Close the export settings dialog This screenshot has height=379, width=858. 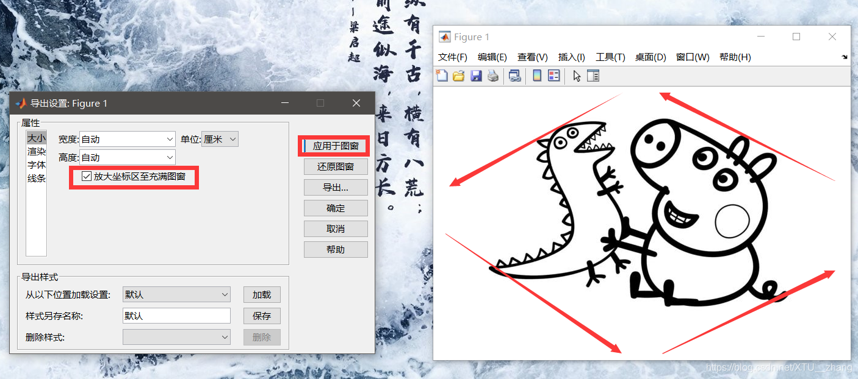tap(356, 103)
